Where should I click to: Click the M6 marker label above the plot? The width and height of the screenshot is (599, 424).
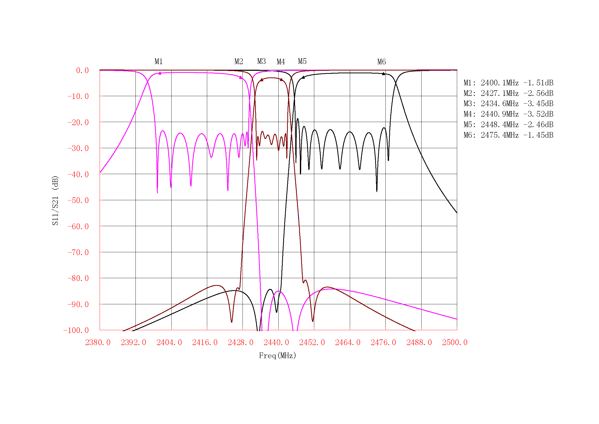pyautogui.click(x=381, y=62)
